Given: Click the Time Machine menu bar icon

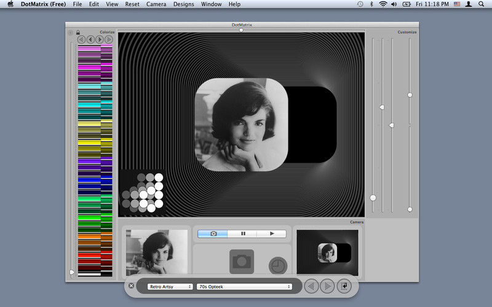Looking at the screenshot, I should 360,4.
